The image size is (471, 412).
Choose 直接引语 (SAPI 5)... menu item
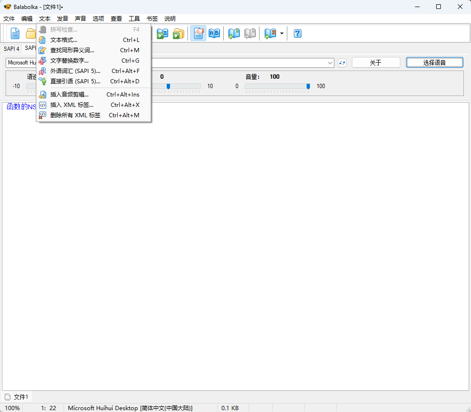pos(93,81)
